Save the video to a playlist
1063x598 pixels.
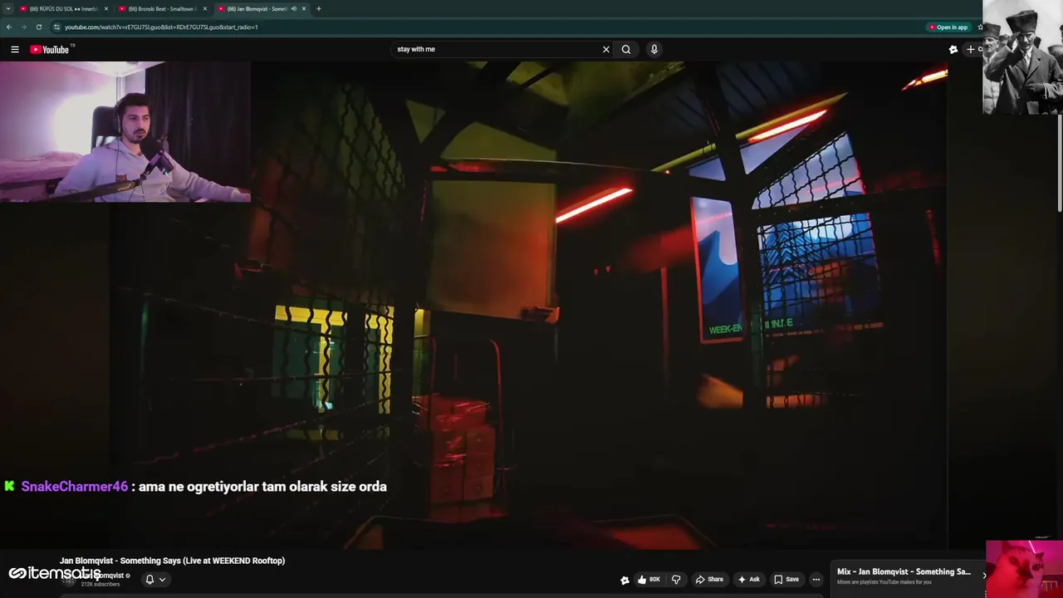pyautogui.click(x=786, y=580)
